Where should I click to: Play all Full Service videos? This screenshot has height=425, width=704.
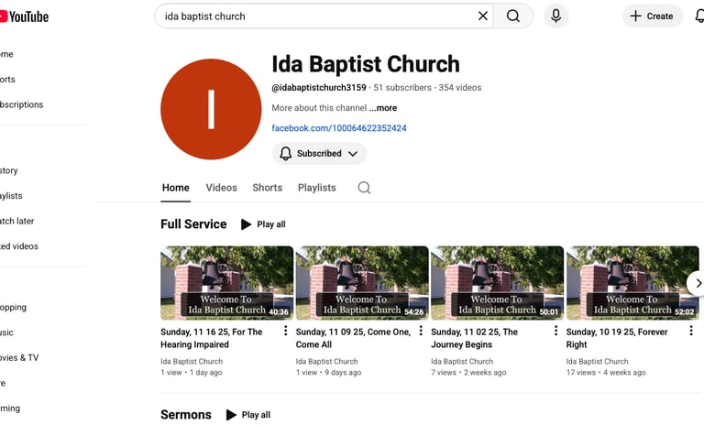[263, 224]
